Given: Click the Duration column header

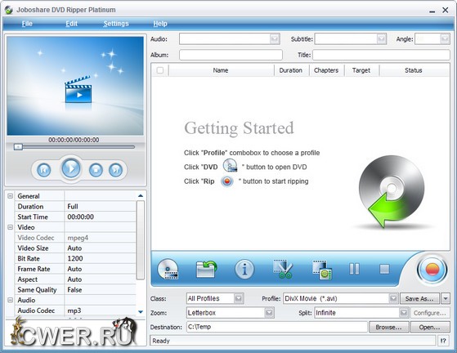Looking at the screenshot, I should click(x=291, y=70).
